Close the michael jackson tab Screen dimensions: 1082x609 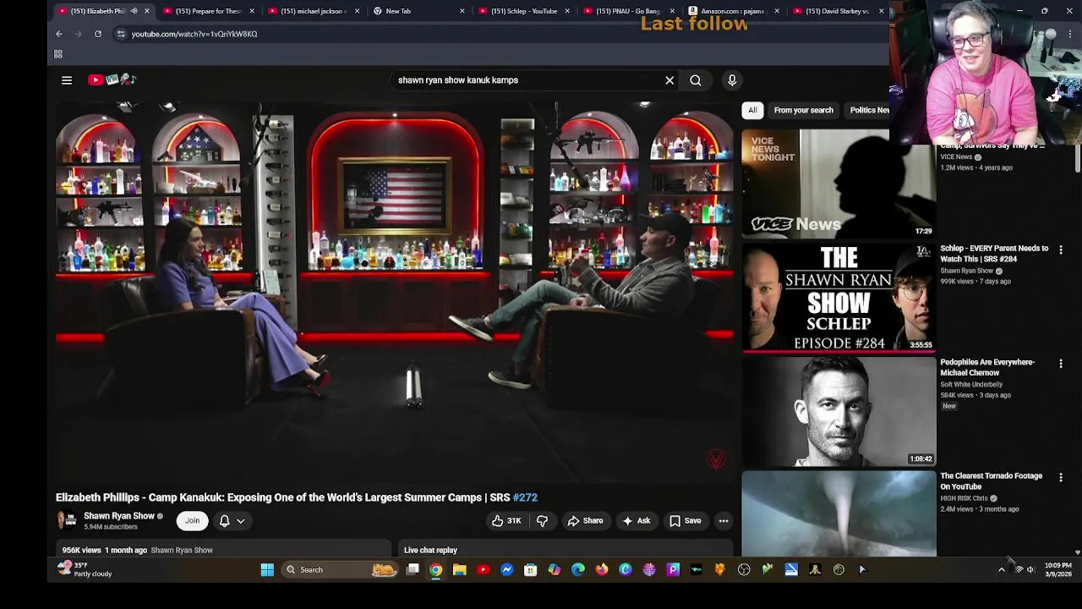pos(357,11)
